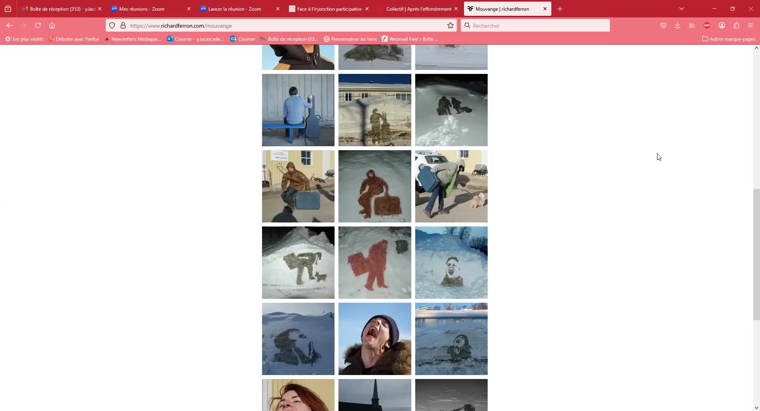This screenshot has width=760, height=411.
Task: Go to the Firefox home page
Action: (52, 26)
